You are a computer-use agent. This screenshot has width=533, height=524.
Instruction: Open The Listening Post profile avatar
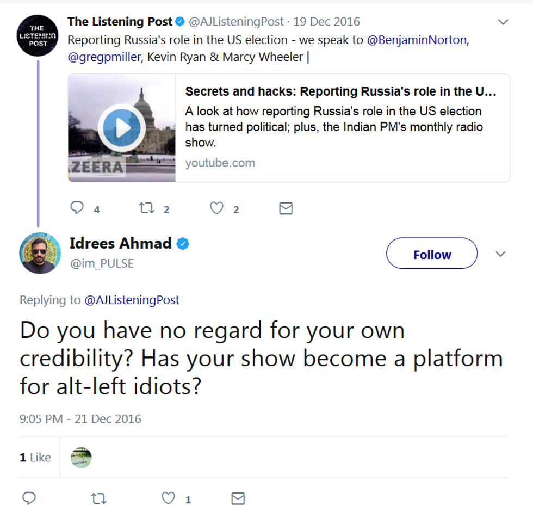click(38, 36)
